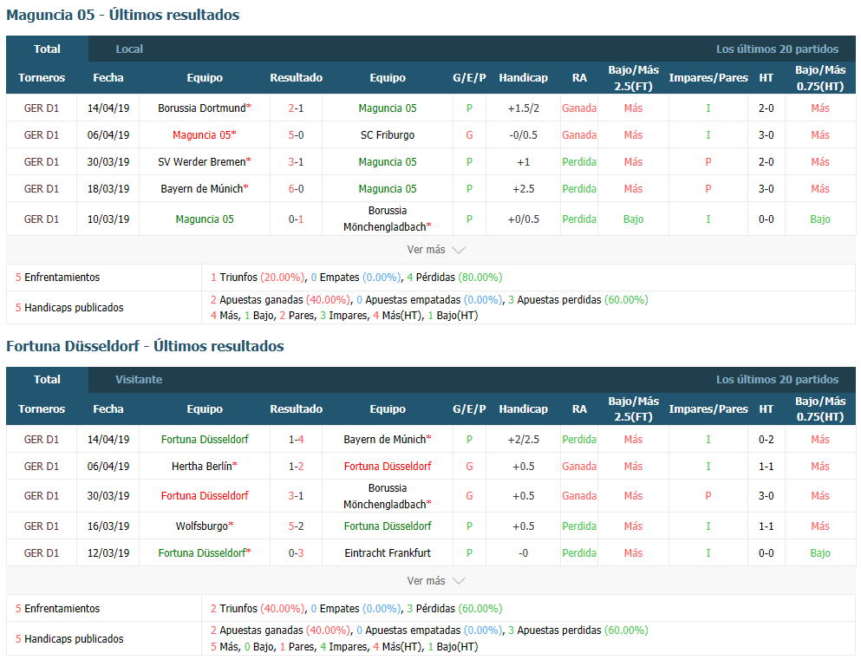Viewport: 861px width, 660px height.
Task: Click Handicap header in Fortuna table
Action: (x=524, y=409)
